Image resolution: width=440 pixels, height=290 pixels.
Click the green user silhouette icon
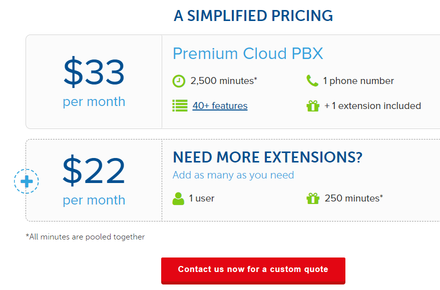(178, 198)
